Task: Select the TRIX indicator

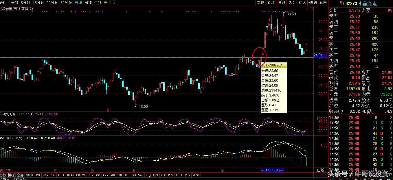Action: pyautogui.click(x=61, y=175)
